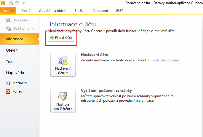
Task: Click the Uložit přílohy icon
Action: [x=8, y=28]
